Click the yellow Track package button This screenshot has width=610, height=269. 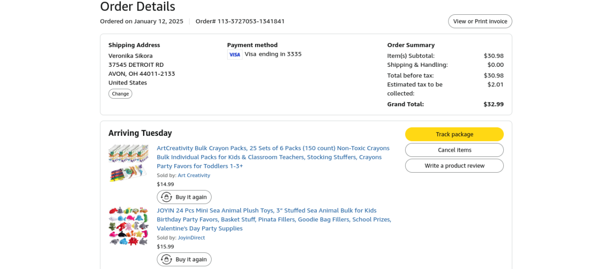click(454, 134)
